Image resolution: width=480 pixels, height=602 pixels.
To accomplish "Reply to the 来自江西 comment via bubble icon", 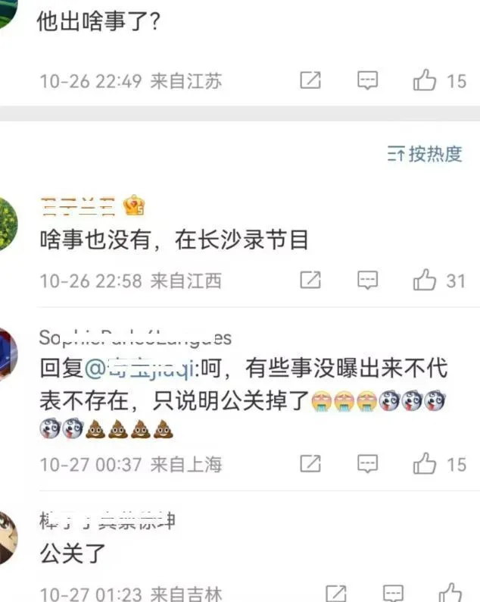I will pyautogui.click(x=367, y=280).
